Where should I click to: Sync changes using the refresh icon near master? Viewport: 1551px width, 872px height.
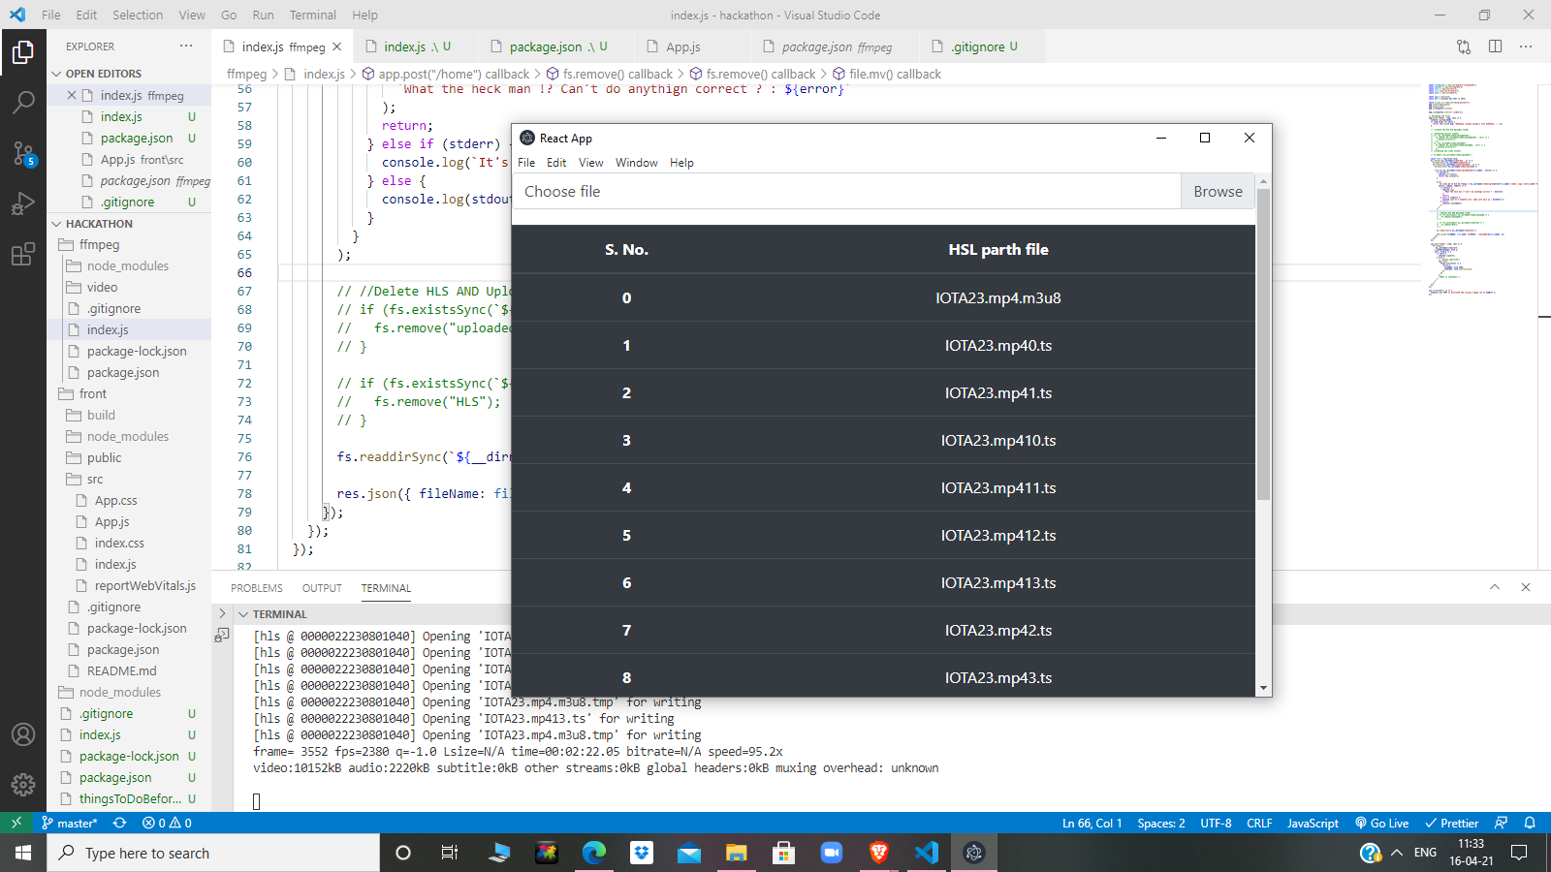(x=118, y=823)
